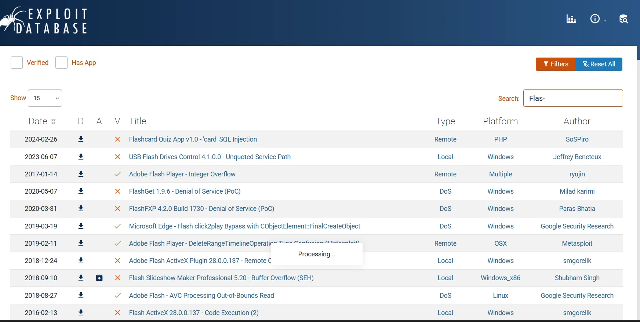Filter by PHP platform link

(x=501, y=139)
